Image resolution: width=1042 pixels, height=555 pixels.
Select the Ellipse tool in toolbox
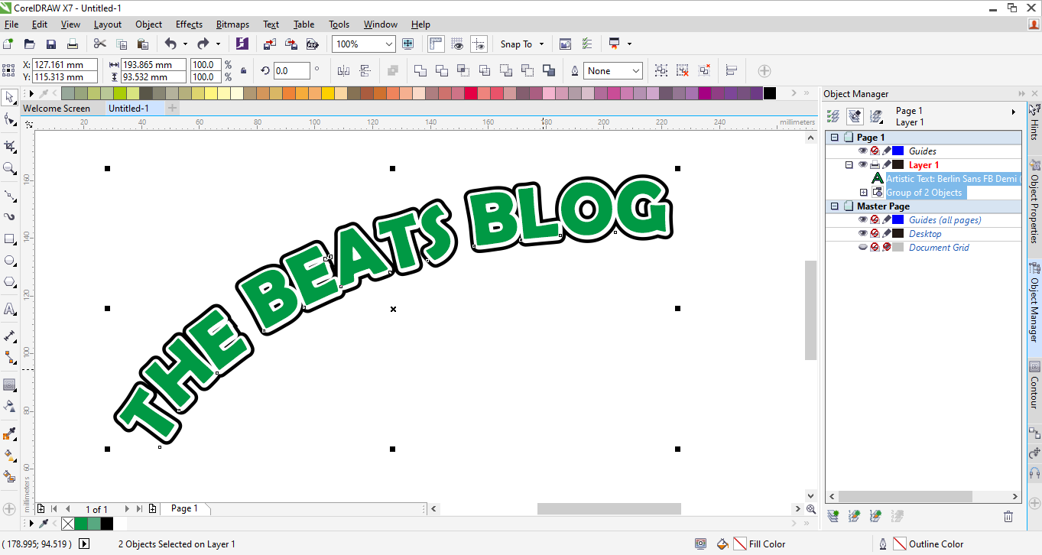9,261
